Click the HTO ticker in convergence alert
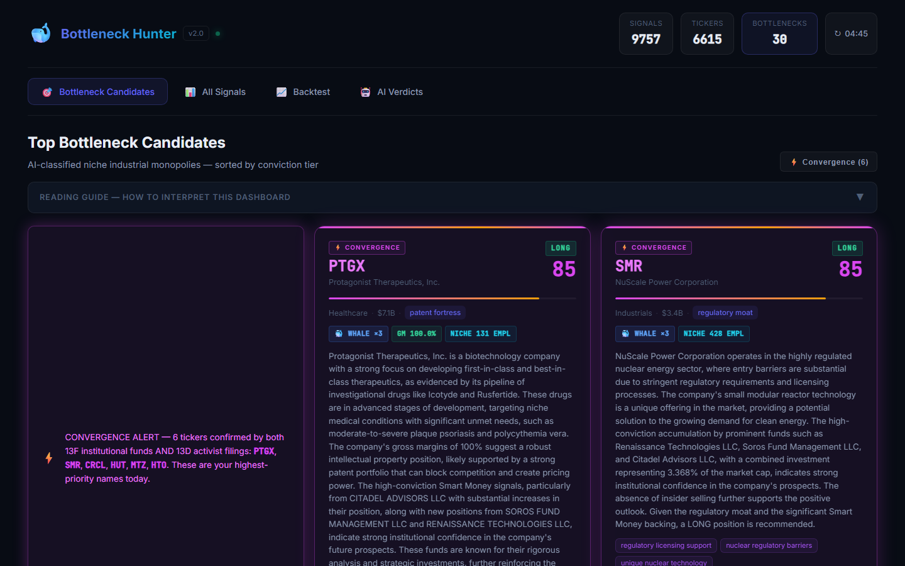905x566 pixels. [159, 465]
